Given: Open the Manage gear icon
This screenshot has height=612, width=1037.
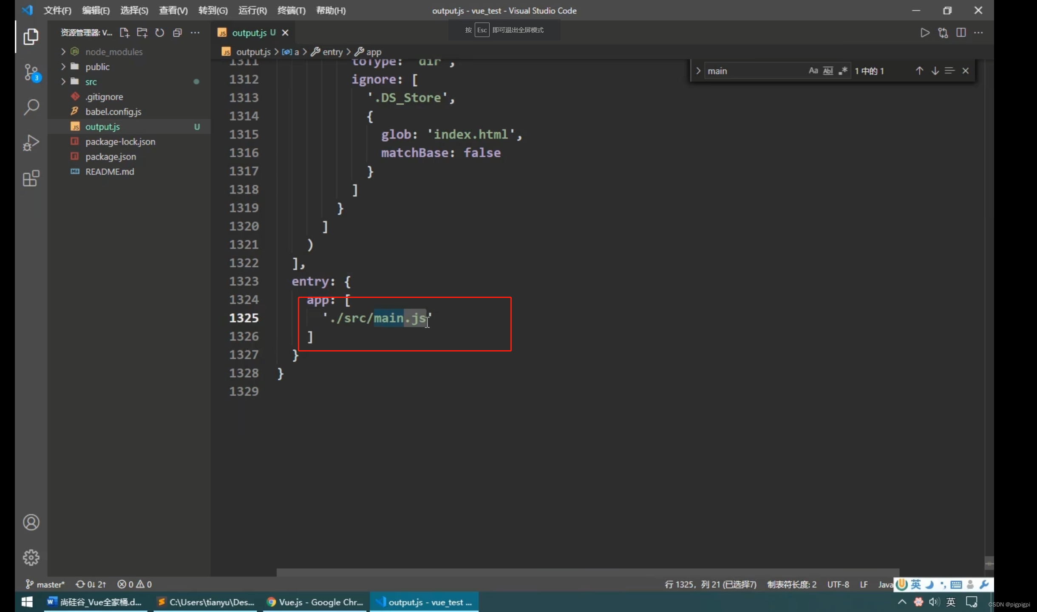Looking at the screenshot, I should [x=31, y=557].
